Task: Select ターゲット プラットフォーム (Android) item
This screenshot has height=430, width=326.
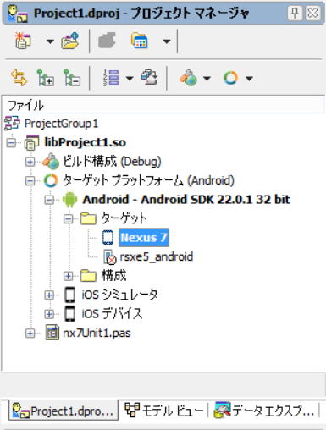Action: coord(148,180)
